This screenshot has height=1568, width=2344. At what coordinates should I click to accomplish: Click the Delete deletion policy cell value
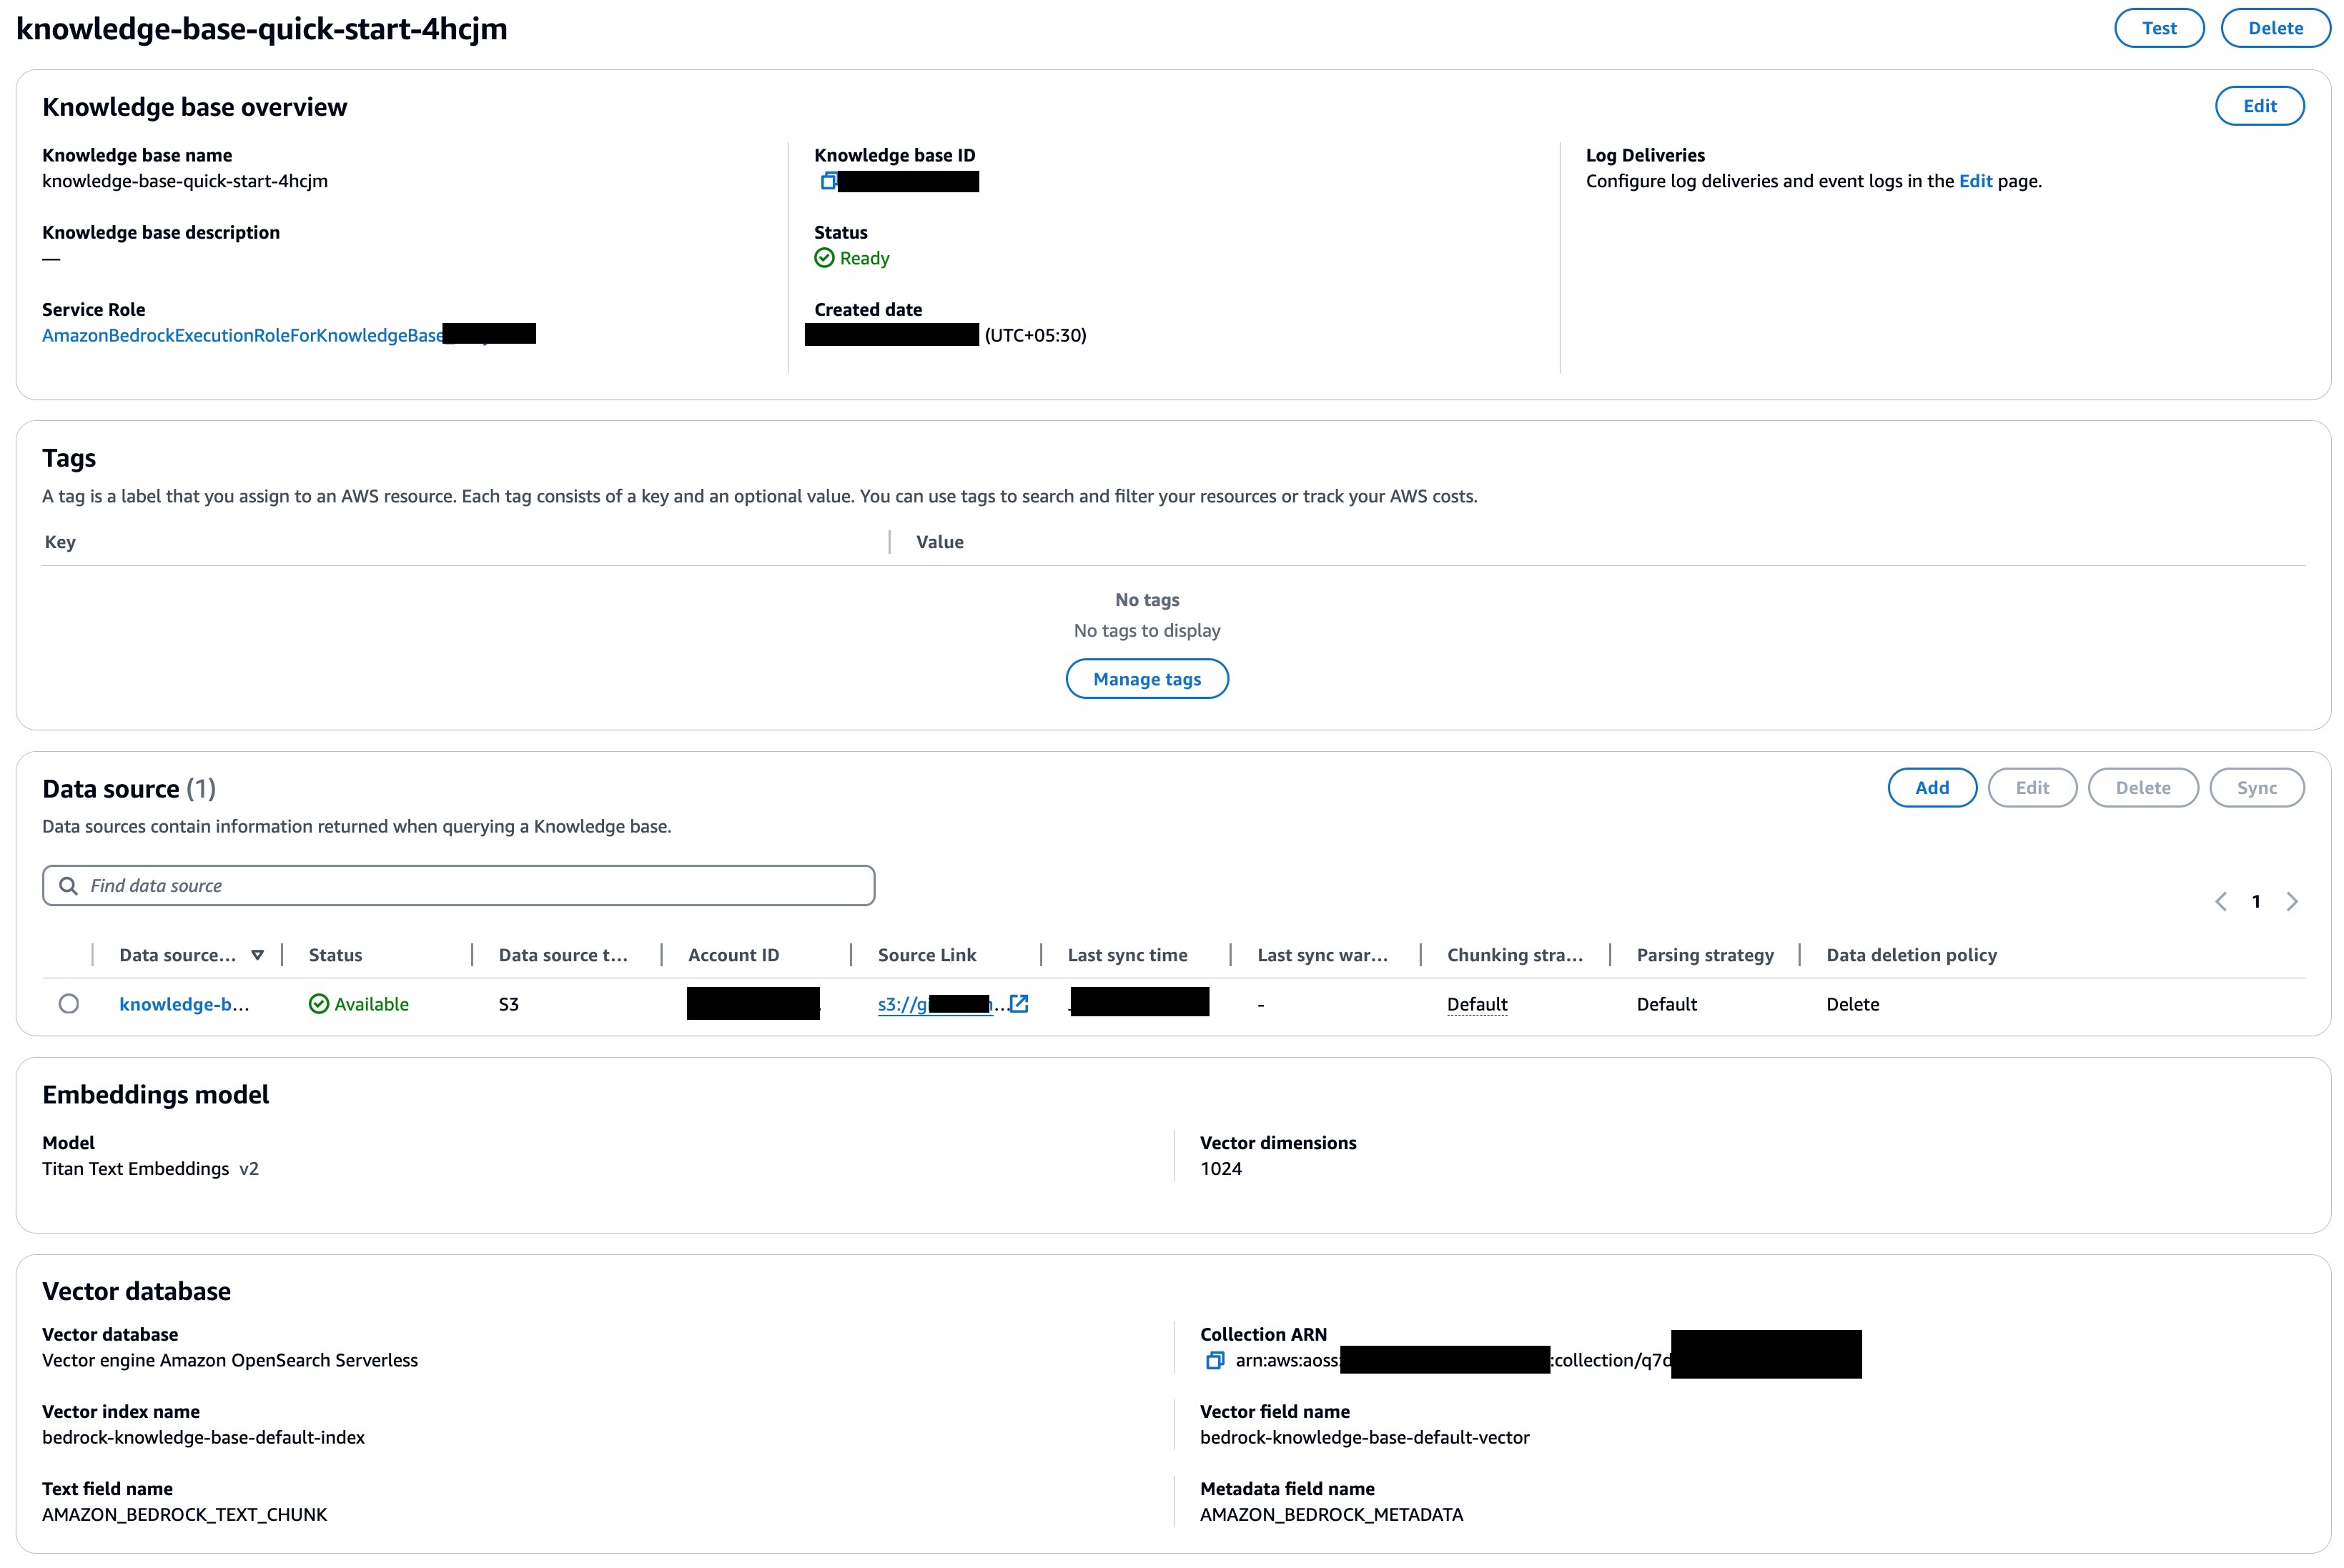1852,1004
